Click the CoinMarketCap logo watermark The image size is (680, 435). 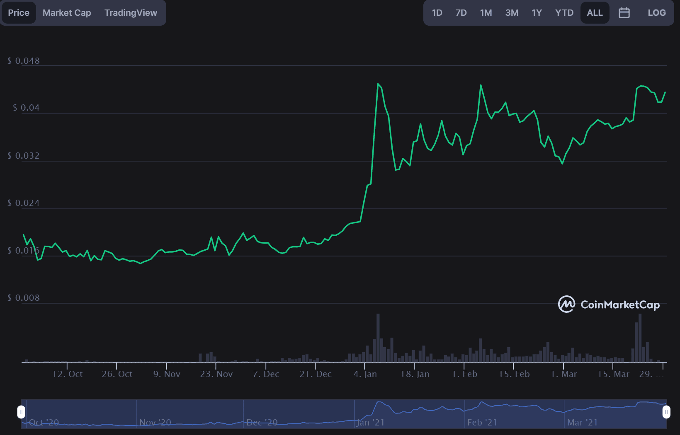(x=609, y=304)
